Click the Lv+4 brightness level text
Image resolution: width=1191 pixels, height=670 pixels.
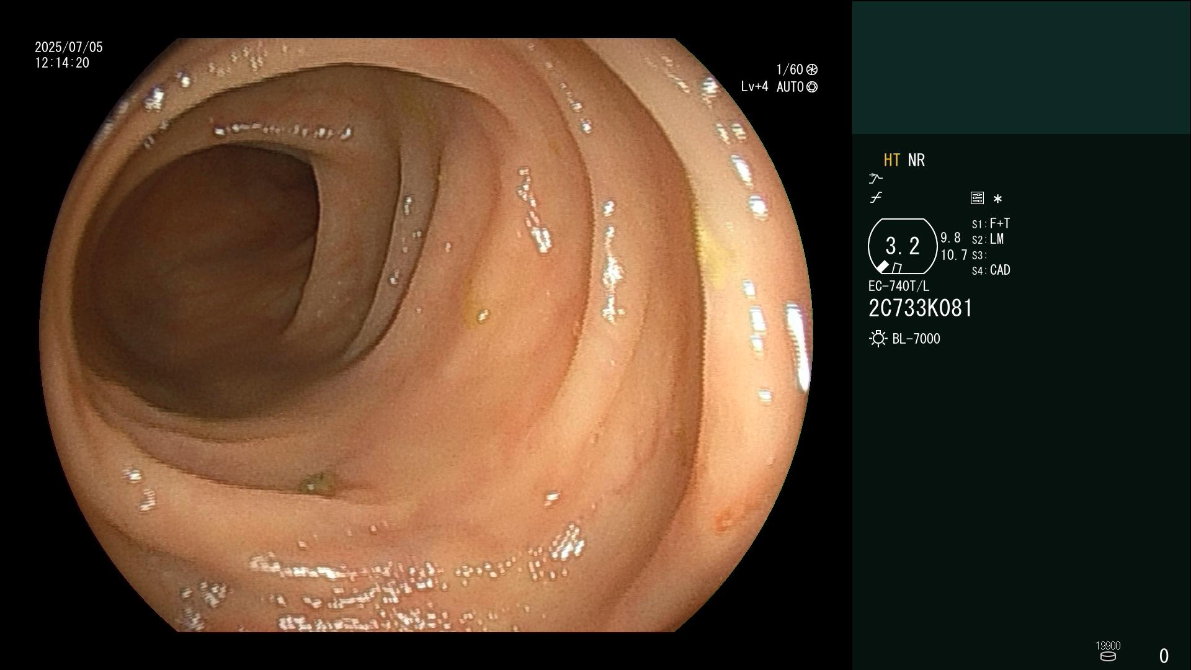[x=754, y=87]
